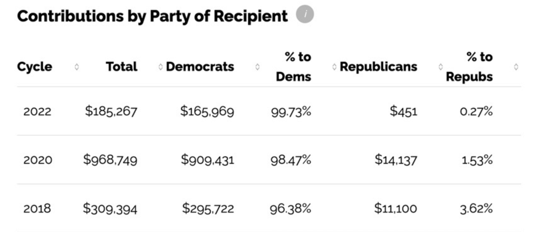539x232 pixels.
Task: Click the $11,100 Republicans amount
Action: [x=395, y=208]
